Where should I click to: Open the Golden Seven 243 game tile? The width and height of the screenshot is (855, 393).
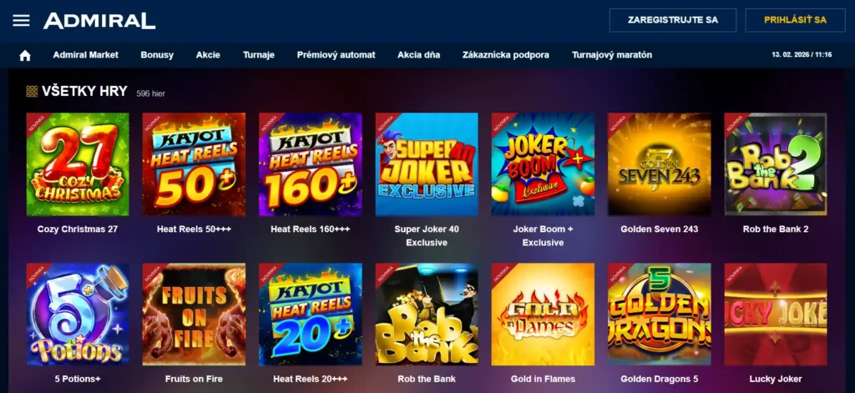tap(660, 164)
